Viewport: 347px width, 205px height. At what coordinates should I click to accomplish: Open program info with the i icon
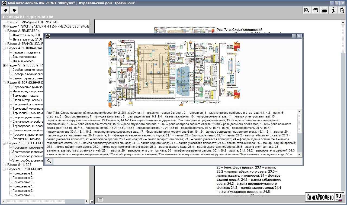(x=333, y=10)
